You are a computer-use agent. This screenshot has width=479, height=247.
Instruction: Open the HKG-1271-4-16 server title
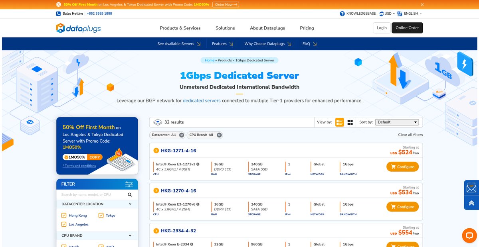point(178,151)
